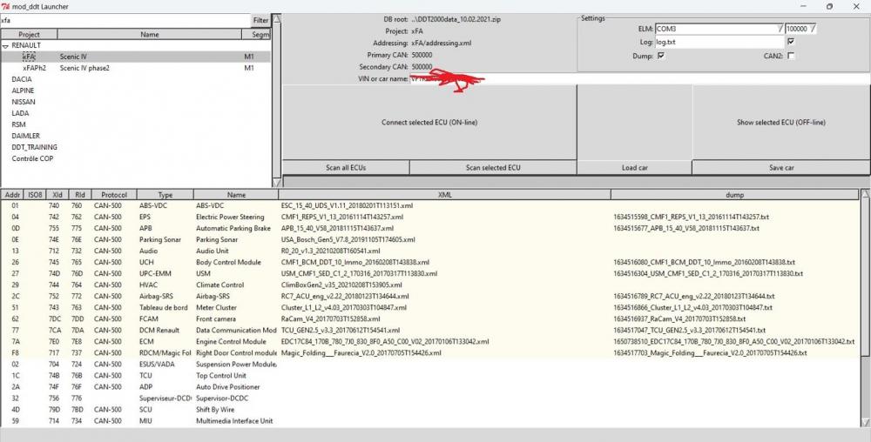
Task: Enable the CAN2 checkbox
Action: click(791, 56)
